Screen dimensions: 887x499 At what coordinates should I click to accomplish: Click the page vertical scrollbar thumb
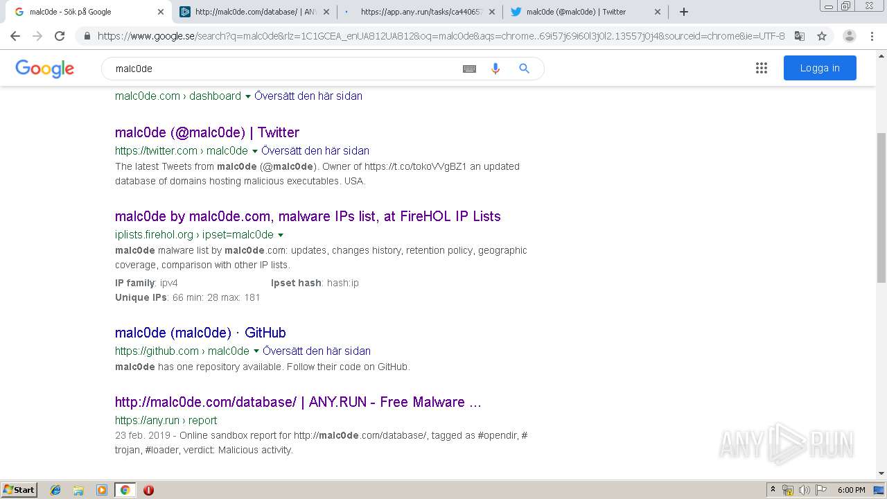click(x=881, y=207)
